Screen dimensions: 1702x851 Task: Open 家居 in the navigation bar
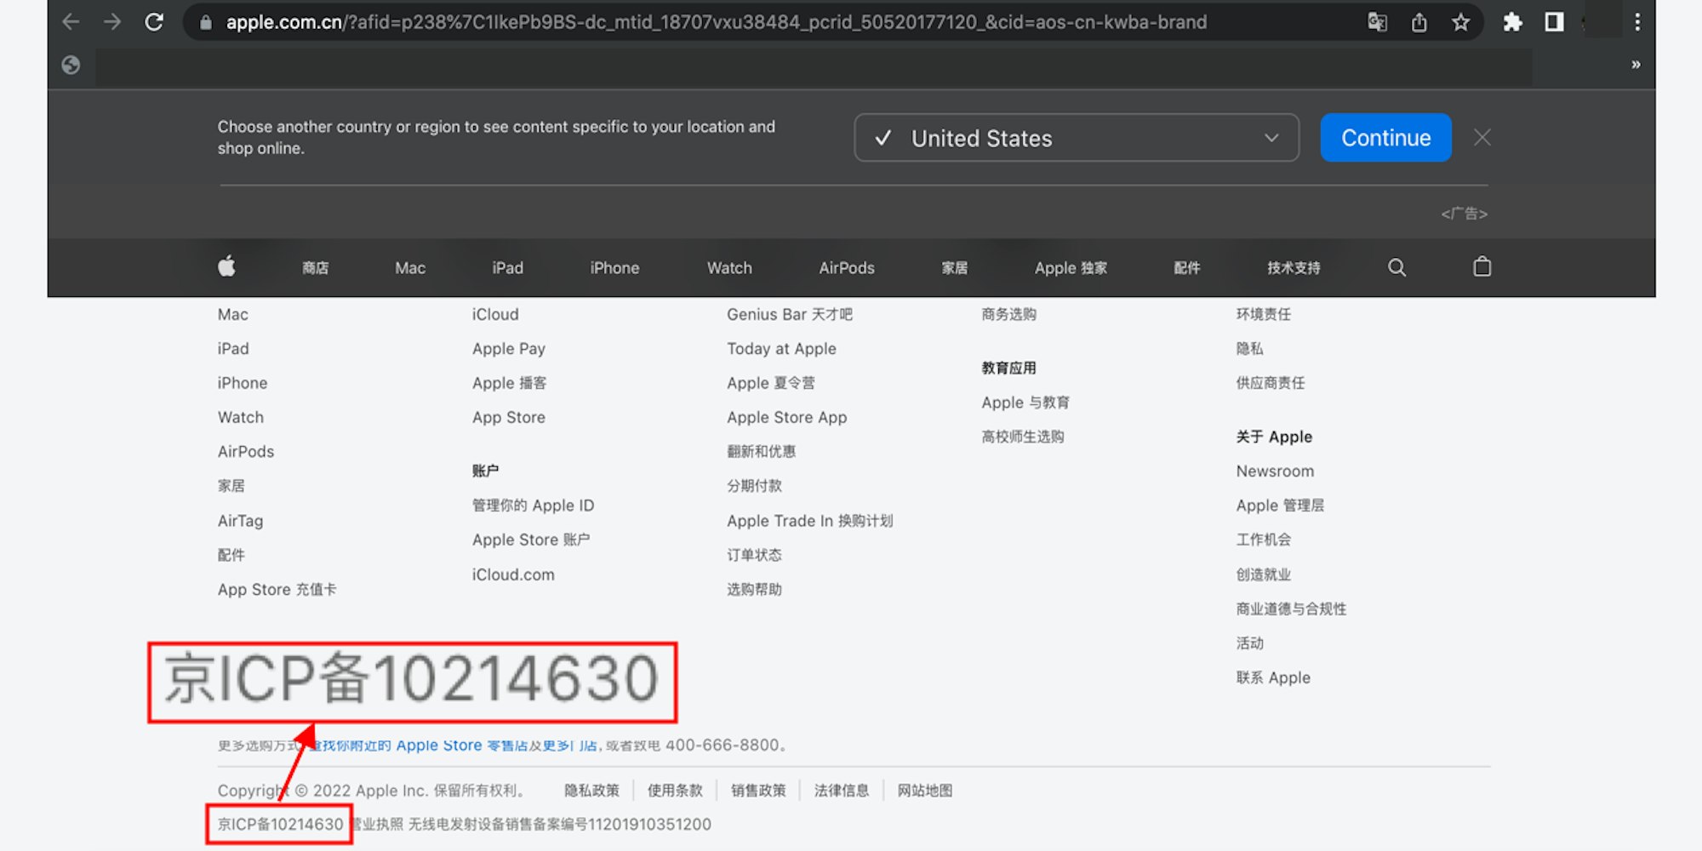(955, 268)
